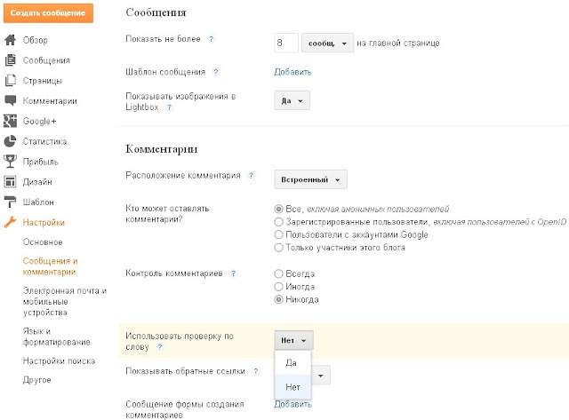The width and height of the screenshot is (569, 420).
Task: Select Иногда for comment moderation
Action: tap(278, 287)
